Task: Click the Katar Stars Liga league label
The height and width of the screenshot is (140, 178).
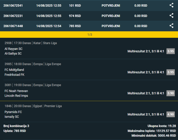Action: pyautogui.click(x=45, y=43)
